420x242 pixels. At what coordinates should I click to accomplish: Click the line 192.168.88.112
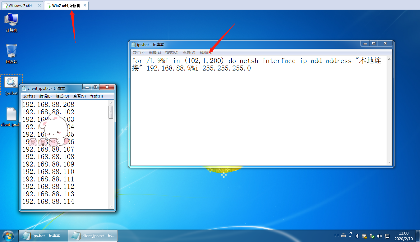click(48, 187)
